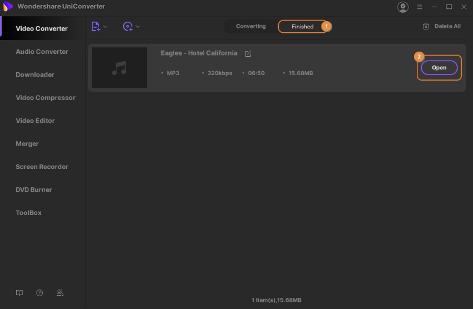
Task: Select Video Compressor in sidebar
Action: click(46, 98)
